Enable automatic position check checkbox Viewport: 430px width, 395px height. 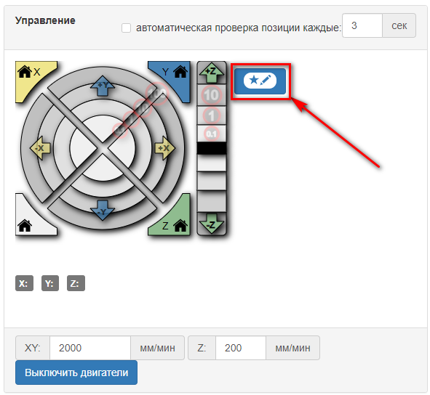[126, 28]
